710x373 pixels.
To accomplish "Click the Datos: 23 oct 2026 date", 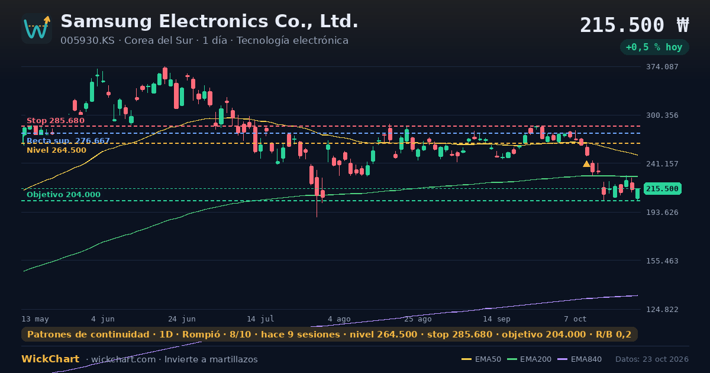I will [x=652, y=359].
